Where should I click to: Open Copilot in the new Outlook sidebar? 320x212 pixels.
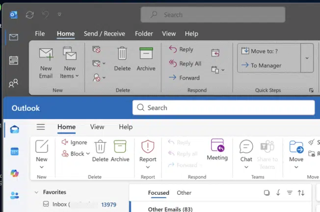click(x=15, y=173)
